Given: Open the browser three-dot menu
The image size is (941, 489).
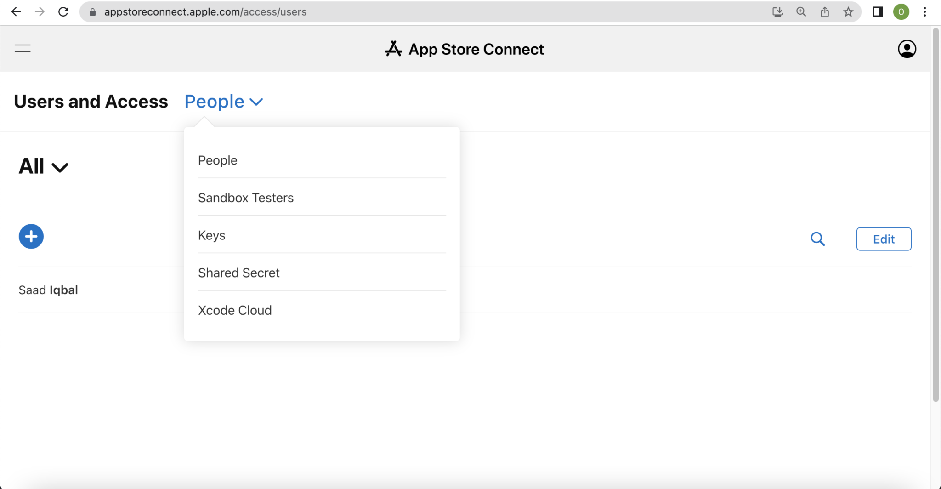Looking at the screenshot, I should tap(924, 12).
